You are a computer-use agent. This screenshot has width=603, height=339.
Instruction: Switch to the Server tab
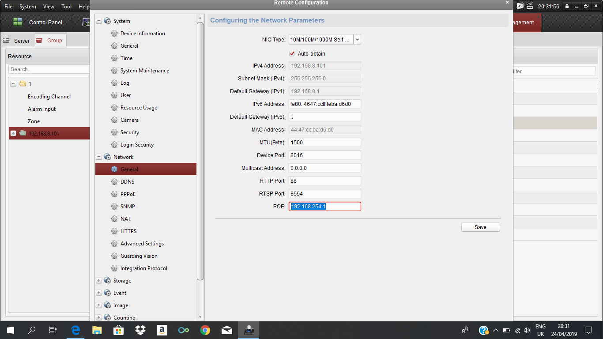tap(18, 41)
